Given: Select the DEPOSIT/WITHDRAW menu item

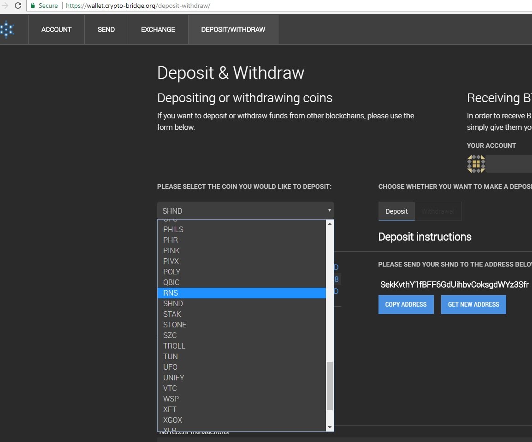Looking at the screenshot, I should click(233, 29).
